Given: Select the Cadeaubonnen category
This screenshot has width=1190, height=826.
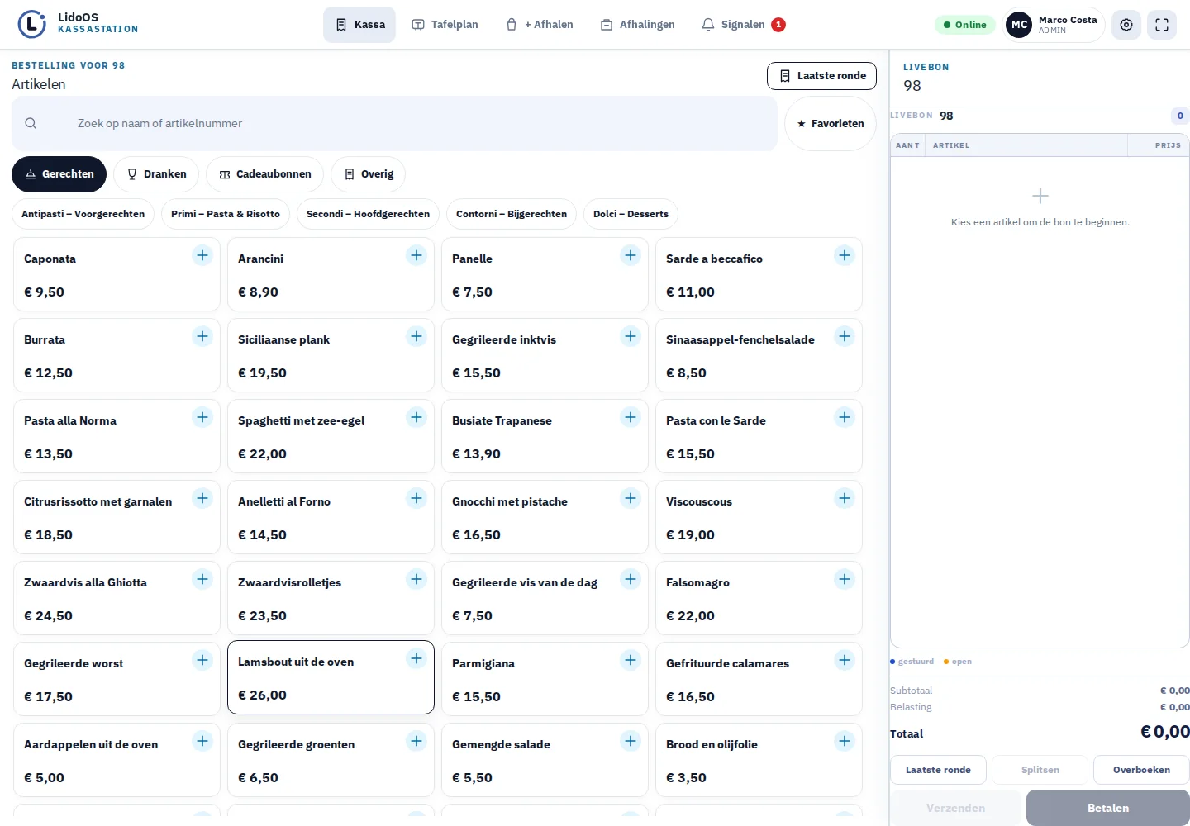Looking at the screenshot, I should tap(264, 174).
